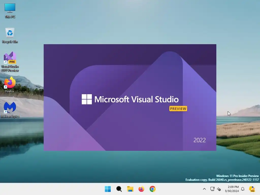Click the PRE badge tray icon

click(x=252, y=189)
